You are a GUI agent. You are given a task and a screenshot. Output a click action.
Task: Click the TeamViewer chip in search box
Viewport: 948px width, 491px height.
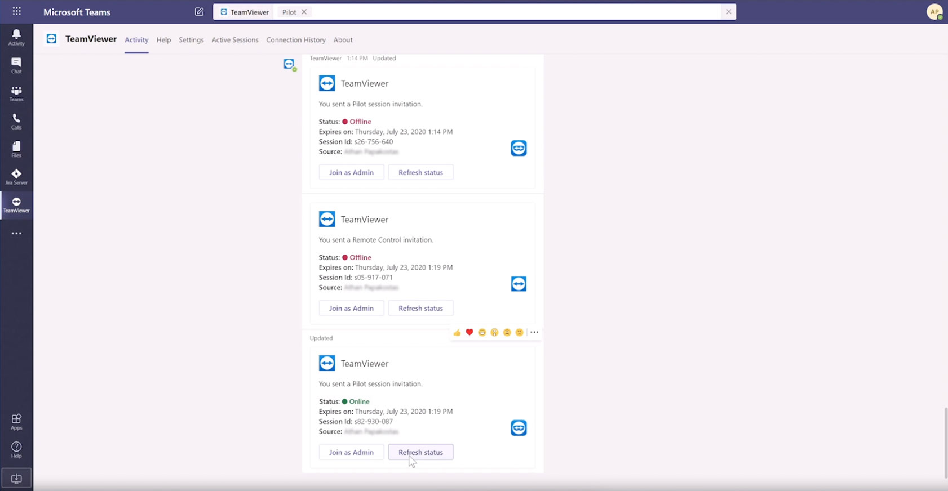pyautogui.click(x=245, y=12)
